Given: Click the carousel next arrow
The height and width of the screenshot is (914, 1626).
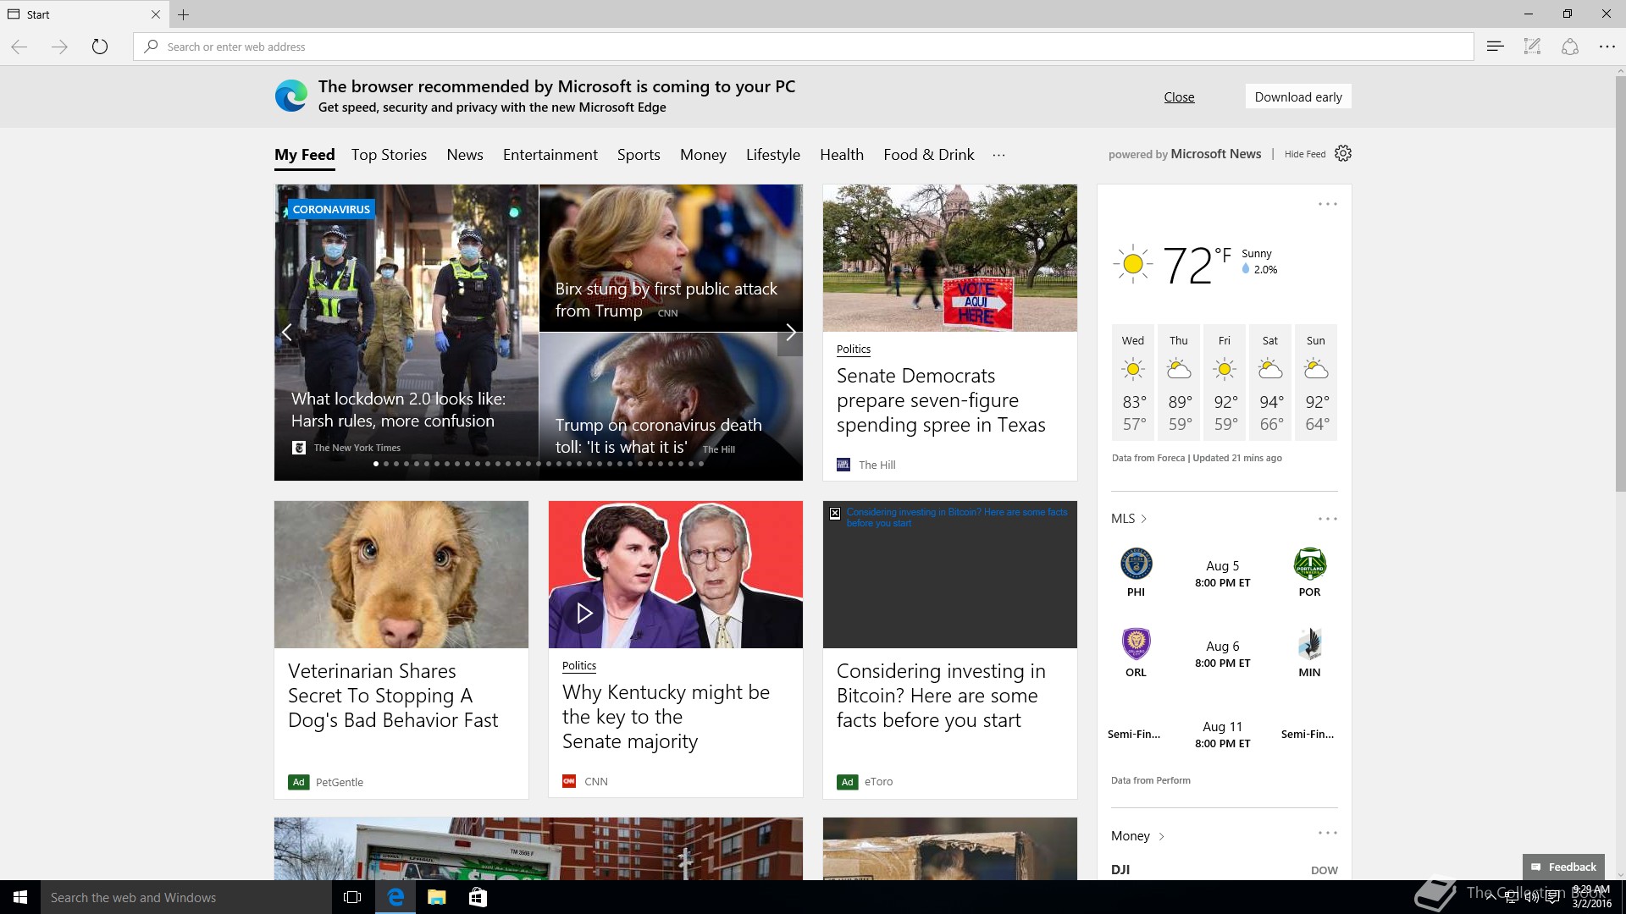Looking at the screenshot, I should [x=790, y=333].
